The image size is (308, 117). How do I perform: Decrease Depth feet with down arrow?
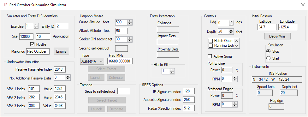point(231,32)
